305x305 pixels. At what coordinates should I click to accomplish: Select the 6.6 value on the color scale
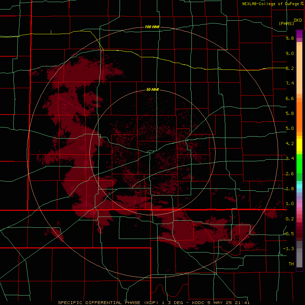[290, 98]
